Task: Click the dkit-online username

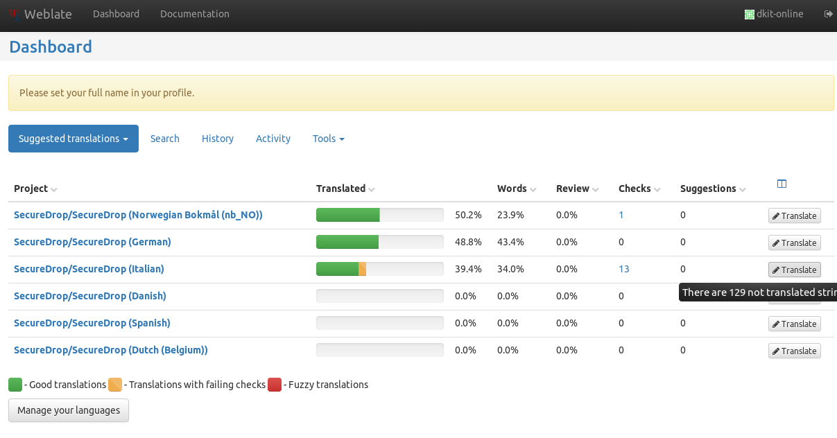Action: 781,14
